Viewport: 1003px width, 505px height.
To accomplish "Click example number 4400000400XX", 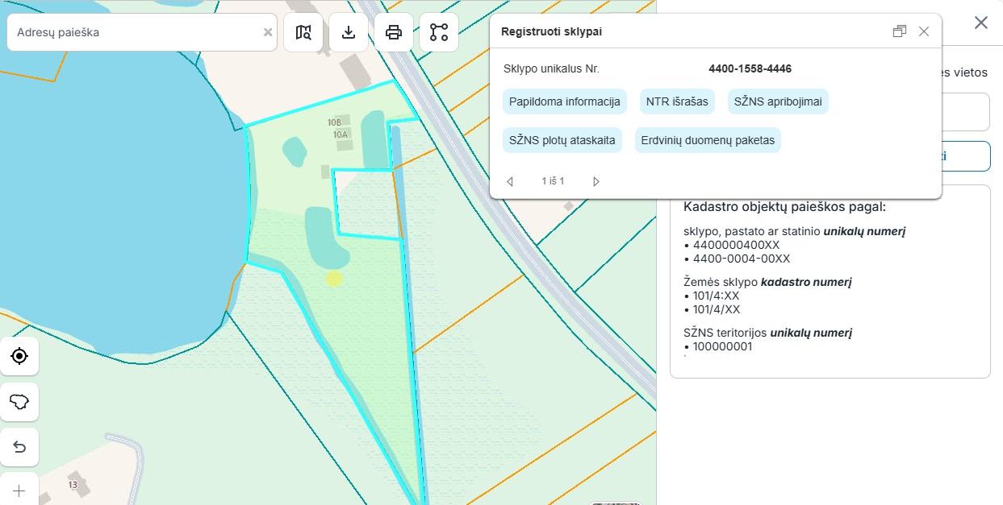I will (736, 245).
